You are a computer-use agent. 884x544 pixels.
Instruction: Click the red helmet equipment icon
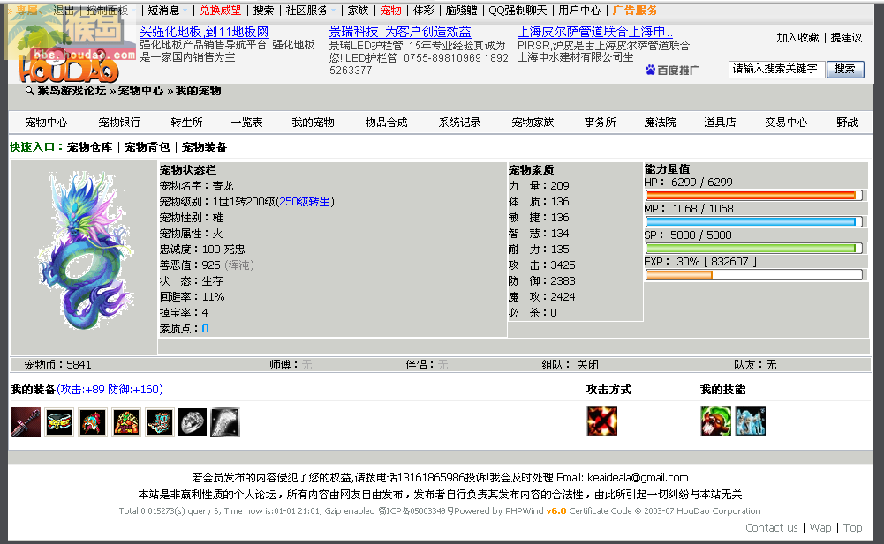(x=93, y=421)
